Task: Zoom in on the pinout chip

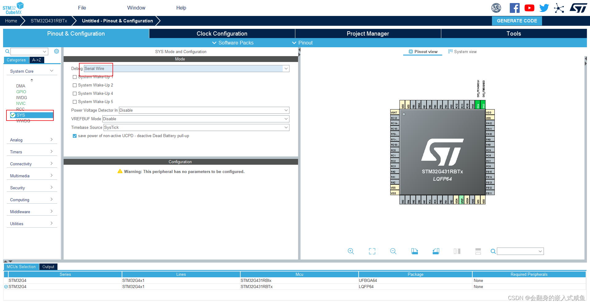Action: (x=351, y=251)
